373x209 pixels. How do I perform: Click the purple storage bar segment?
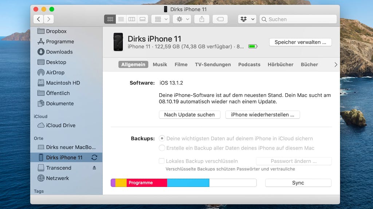tap(113, 183)
